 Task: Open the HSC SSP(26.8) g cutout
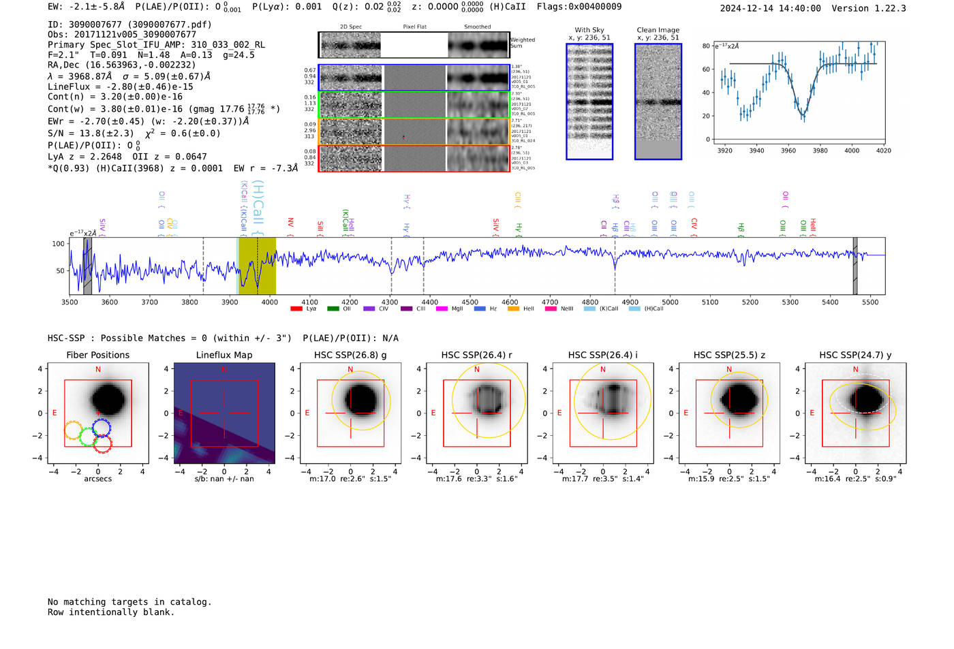[350, 413]
